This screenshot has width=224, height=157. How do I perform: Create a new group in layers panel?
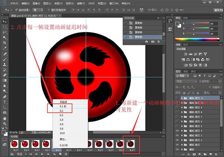coord(205,154)
